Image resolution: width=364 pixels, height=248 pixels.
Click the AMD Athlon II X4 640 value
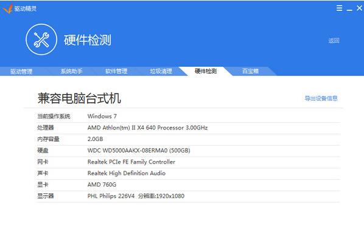(x=147, y=128)
